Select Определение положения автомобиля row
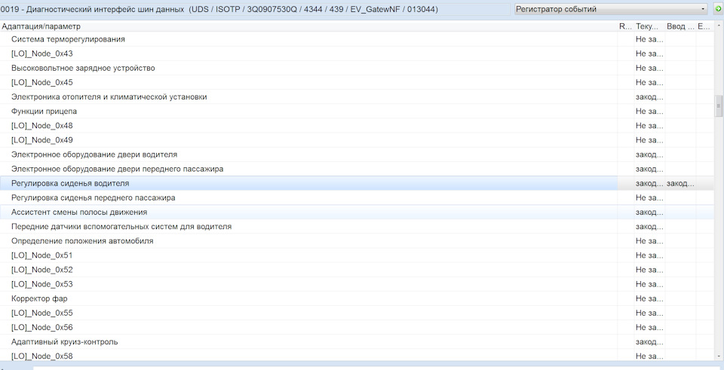This screenshot has height=370, width=724. coord(357,241)
